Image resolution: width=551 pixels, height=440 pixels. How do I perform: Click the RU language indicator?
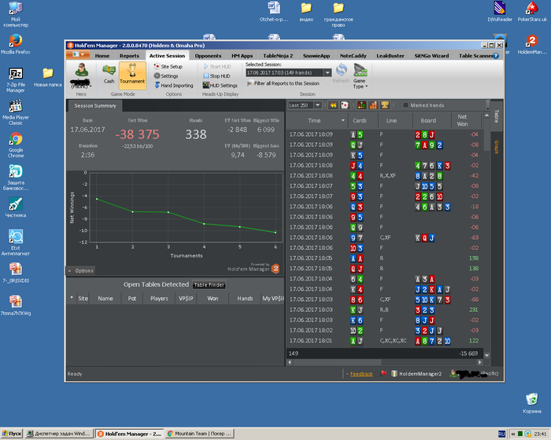click(501, 434)
